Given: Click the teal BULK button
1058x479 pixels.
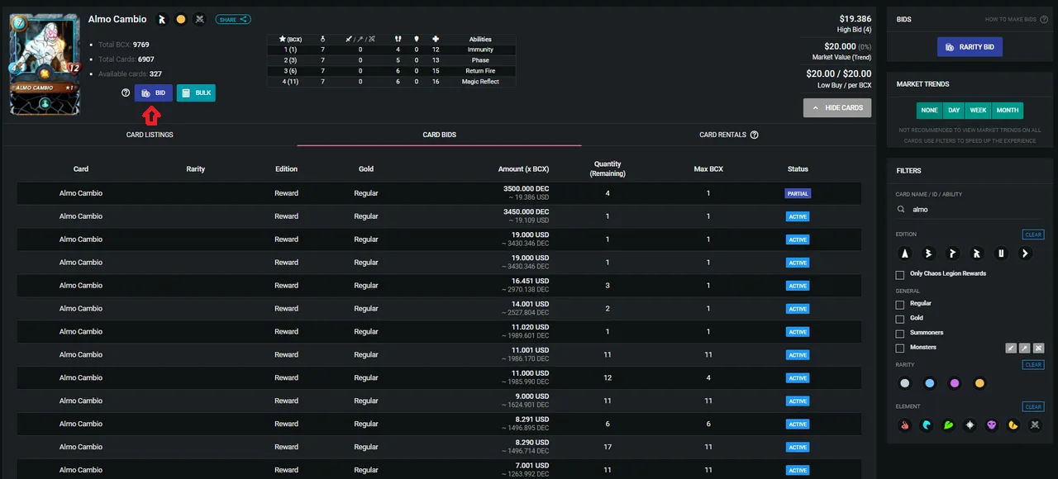Looking at the screenshot, I should click(x=196, y=93).
